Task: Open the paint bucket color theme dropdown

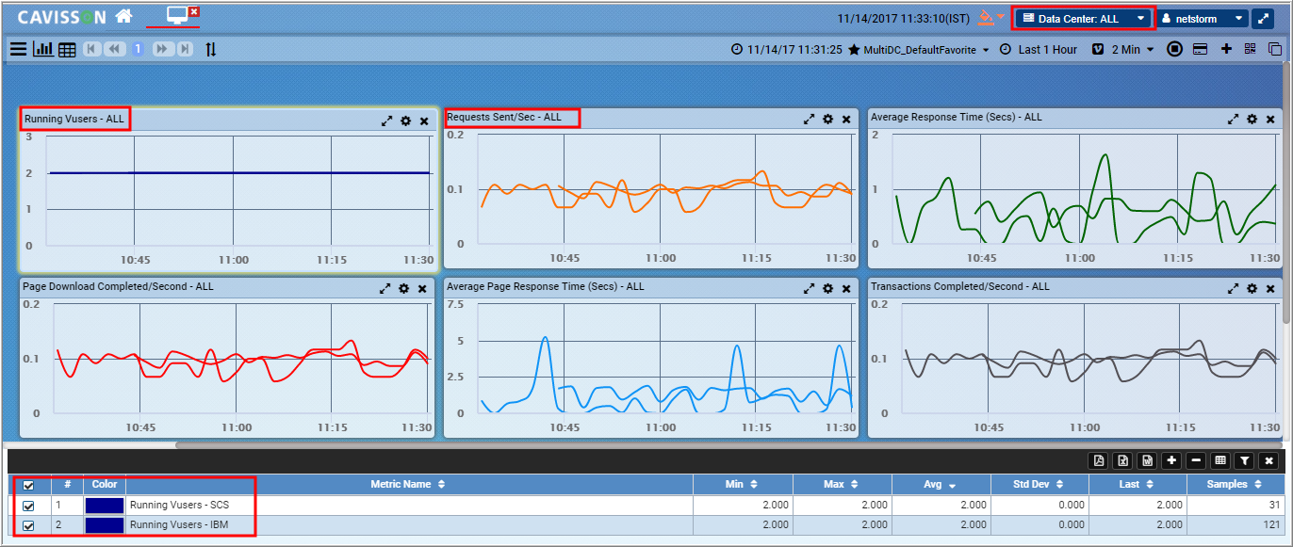Action: click(990, 18)
